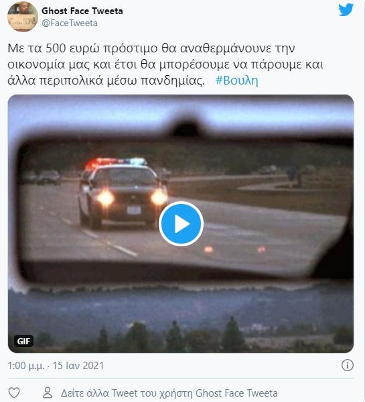Open the Ghost Face Tweeta profile avatar
The width and height of the screenshot is (365, 402).
click(23, 17)
